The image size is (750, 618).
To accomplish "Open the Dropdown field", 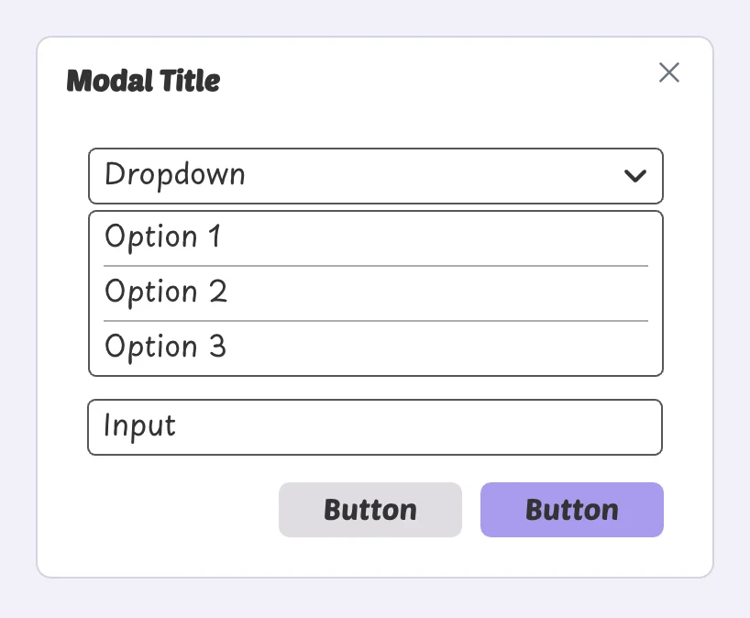I will tap(375, 176).
